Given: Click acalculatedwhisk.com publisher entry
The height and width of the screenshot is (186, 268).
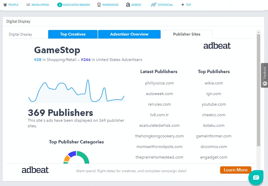Looking at the screenshot, I should [159, 126].
